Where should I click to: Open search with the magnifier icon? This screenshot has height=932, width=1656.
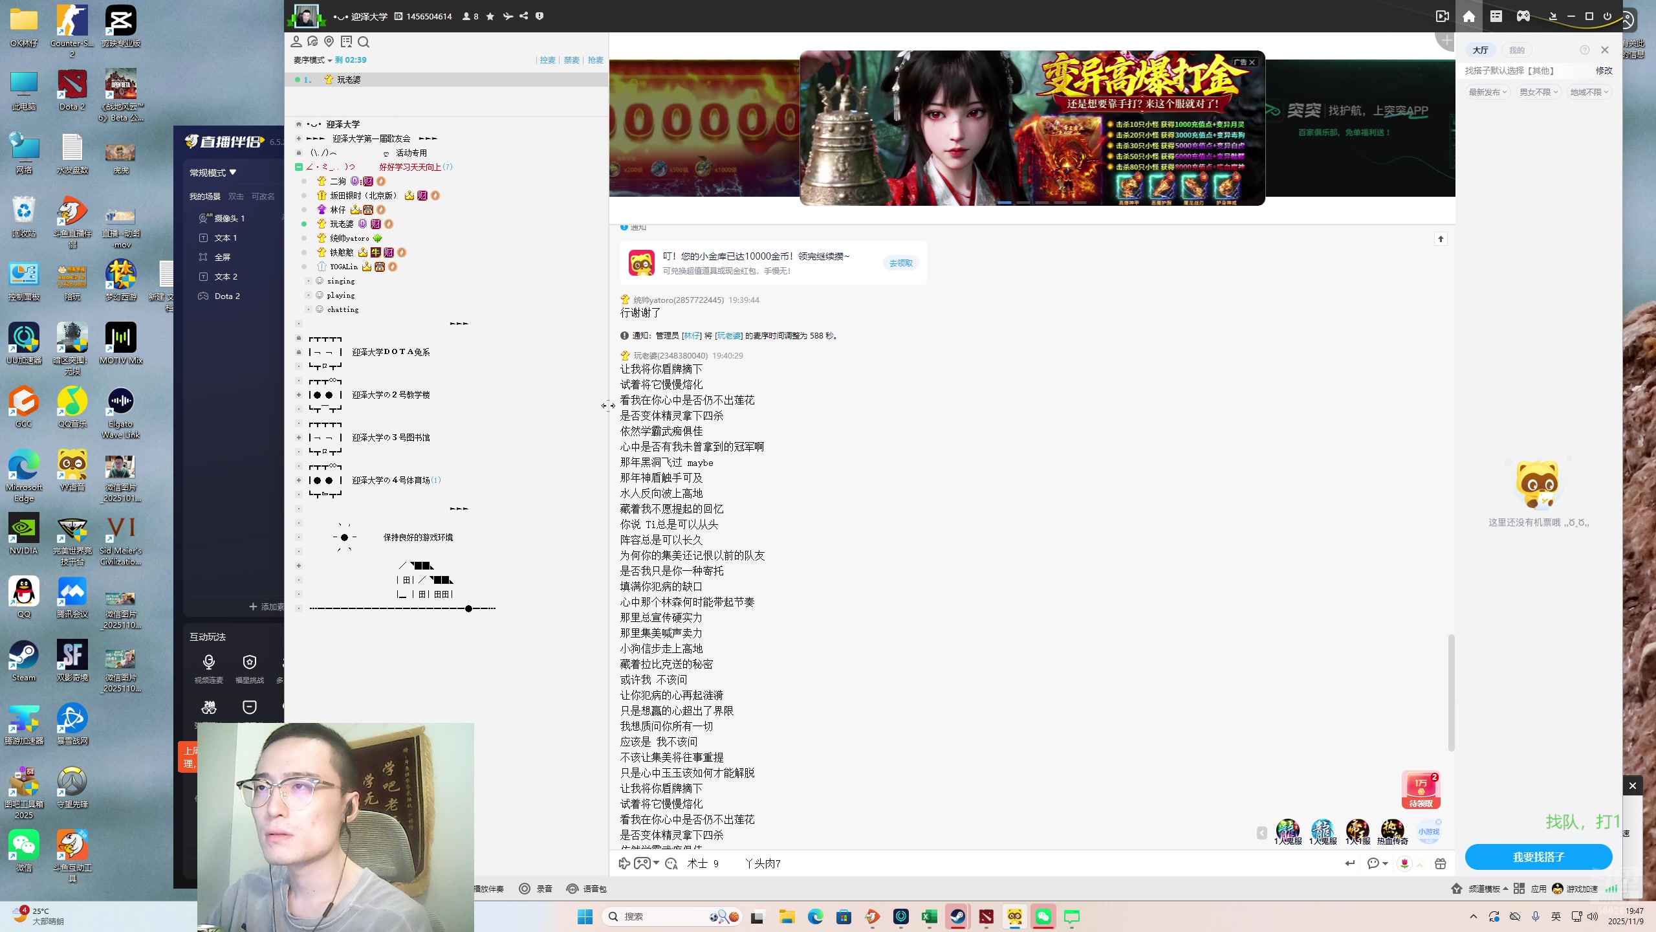pyautogui.click(x=364, y=41)
